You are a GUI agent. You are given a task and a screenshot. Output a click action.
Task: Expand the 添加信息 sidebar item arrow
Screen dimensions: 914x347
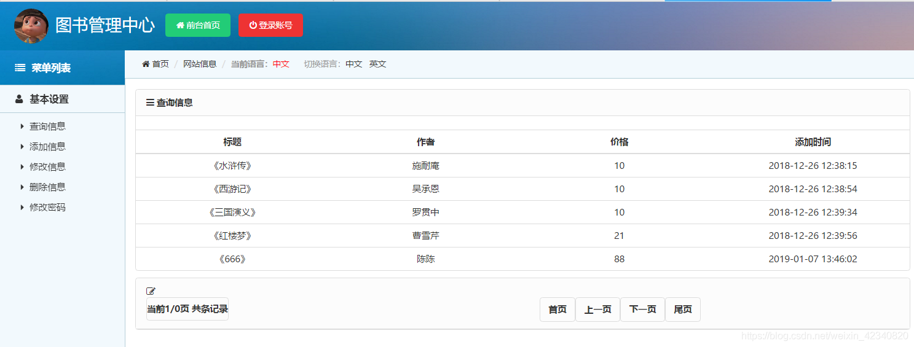22,147
